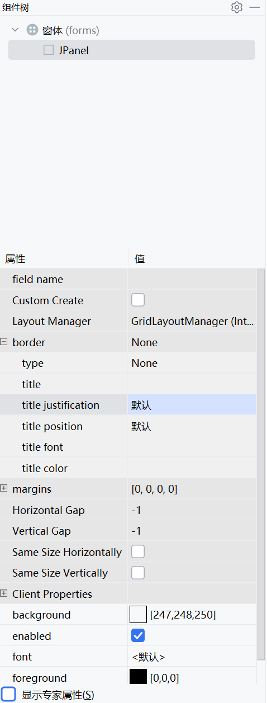Select the border title property label
Image resolution: width=267 pixels, height=703 pixels.
tap(31, 384)
